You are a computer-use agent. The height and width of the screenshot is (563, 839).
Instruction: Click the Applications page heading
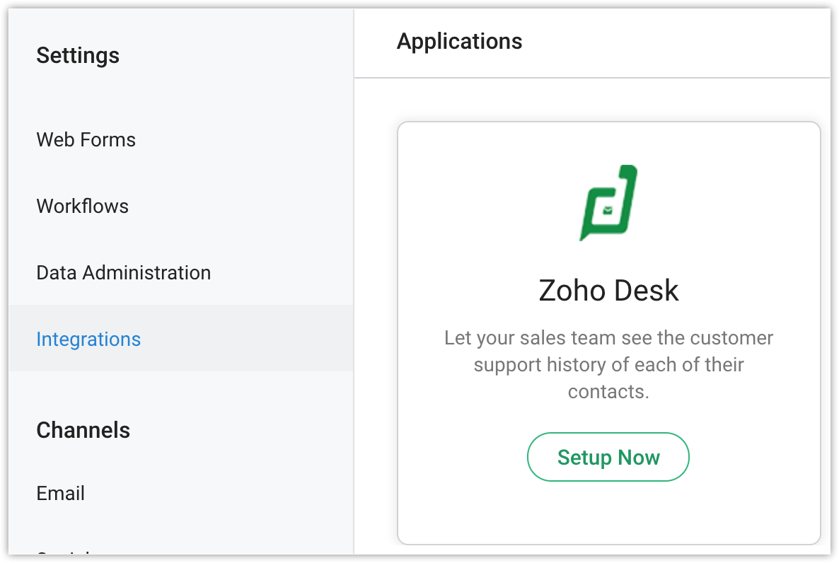(x=459, y=41)
